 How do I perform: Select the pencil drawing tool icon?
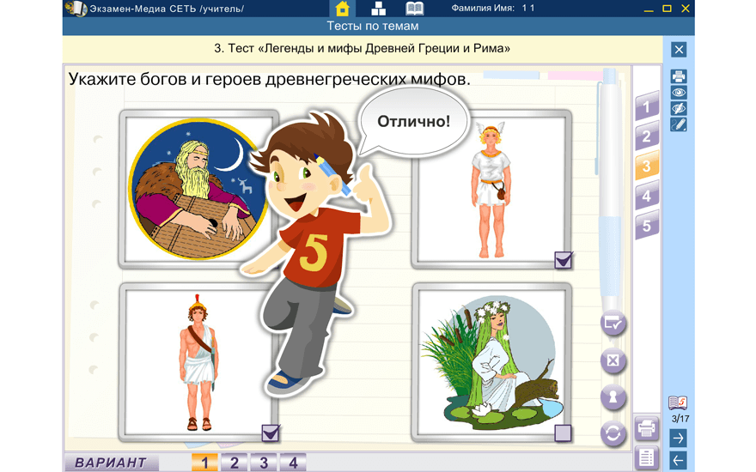click(679, 124)
